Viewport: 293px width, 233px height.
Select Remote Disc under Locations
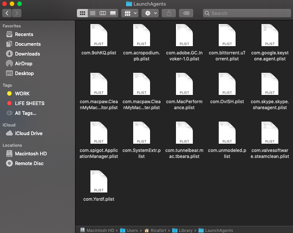[29, 163]
